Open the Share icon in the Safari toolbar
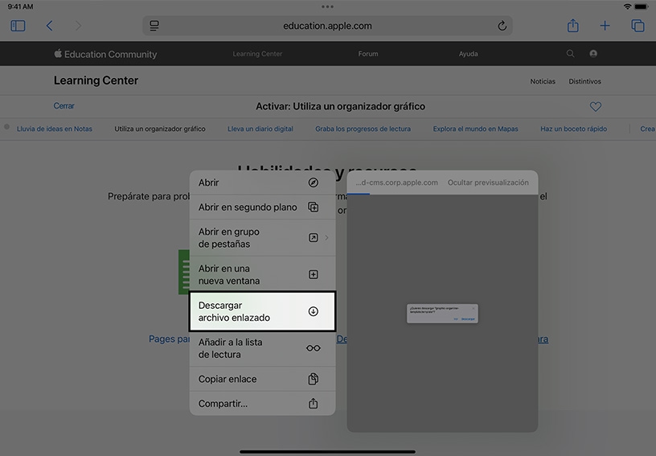Image resolution: width=656 pixels, height=456 pixels. (x=572, y=26)
